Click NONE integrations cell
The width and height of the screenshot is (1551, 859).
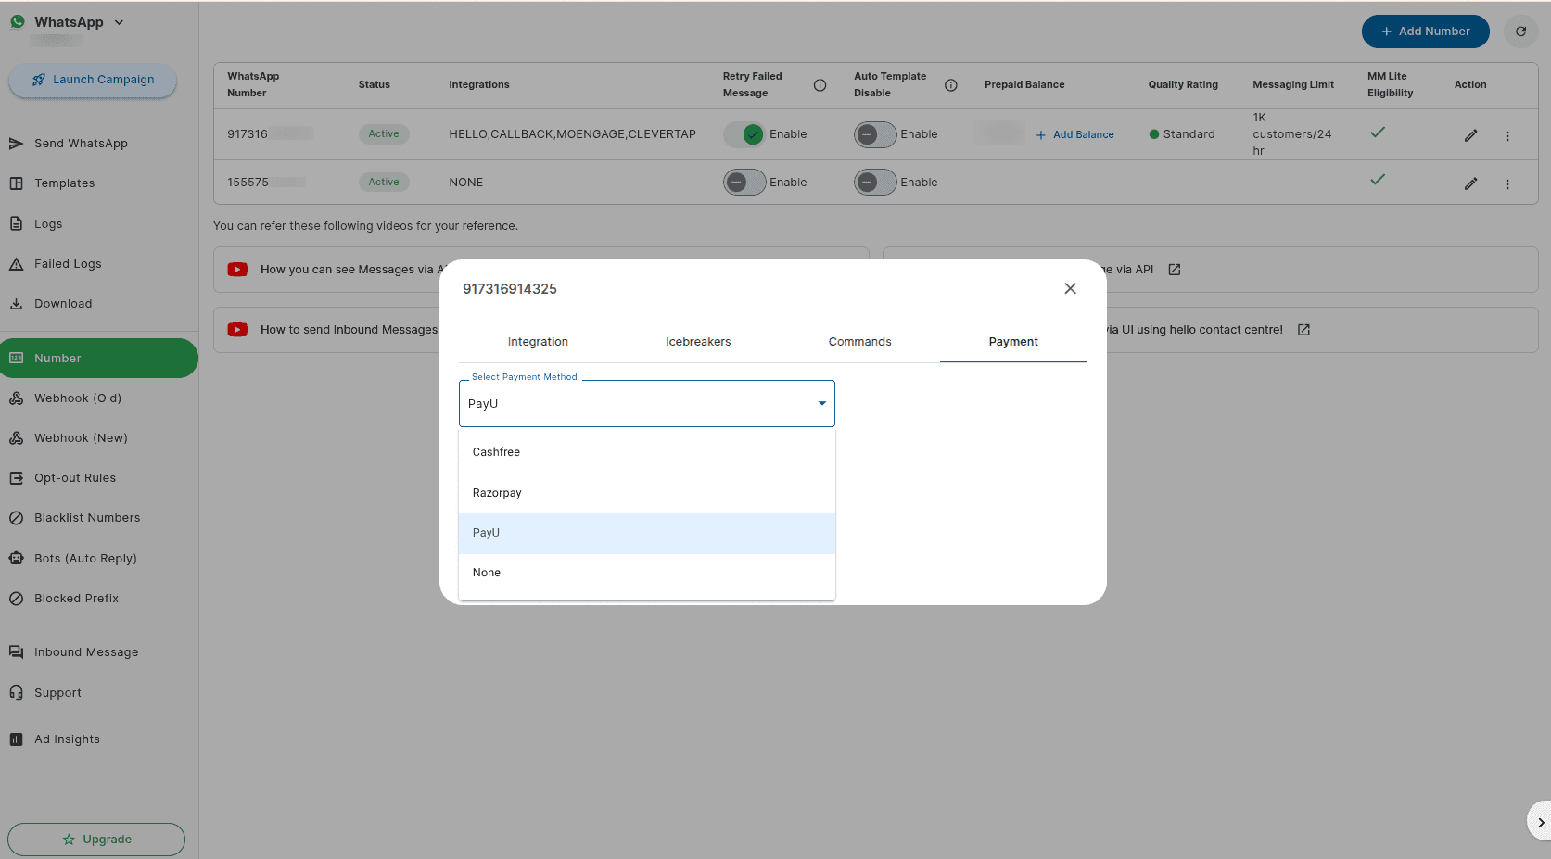tap(466, 183)
